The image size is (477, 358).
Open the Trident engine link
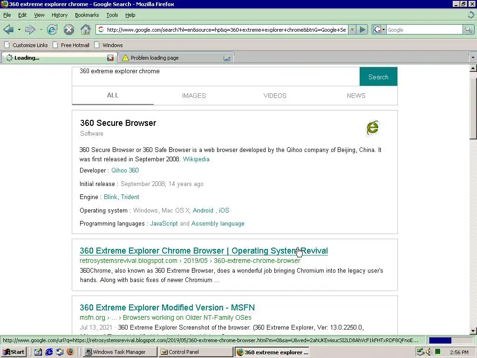pos(130,197)
